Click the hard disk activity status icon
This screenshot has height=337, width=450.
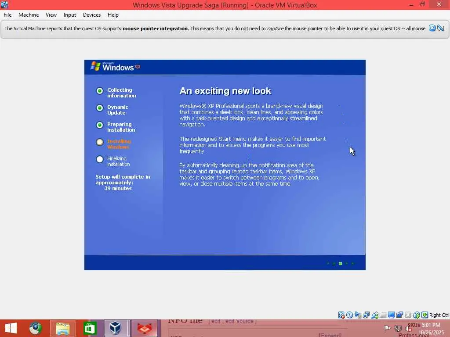pos(341,315)
